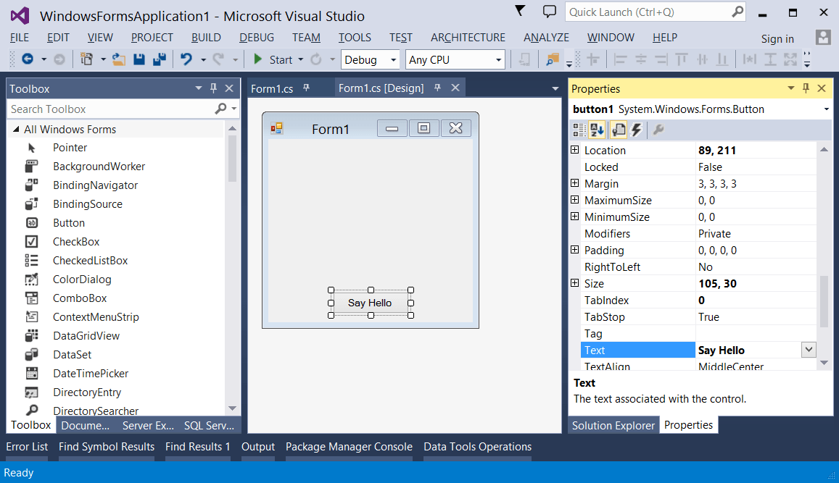Expand the Size property

574,282
